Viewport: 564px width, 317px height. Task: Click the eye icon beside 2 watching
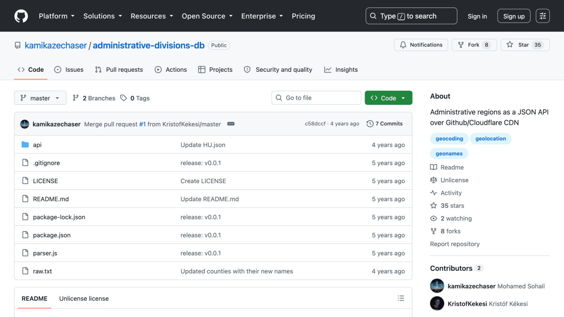[x=433, y=218]
